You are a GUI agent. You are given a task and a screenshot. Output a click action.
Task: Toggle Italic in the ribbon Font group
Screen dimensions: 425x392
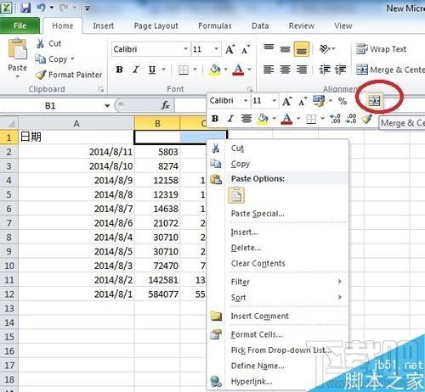(136, 70)
